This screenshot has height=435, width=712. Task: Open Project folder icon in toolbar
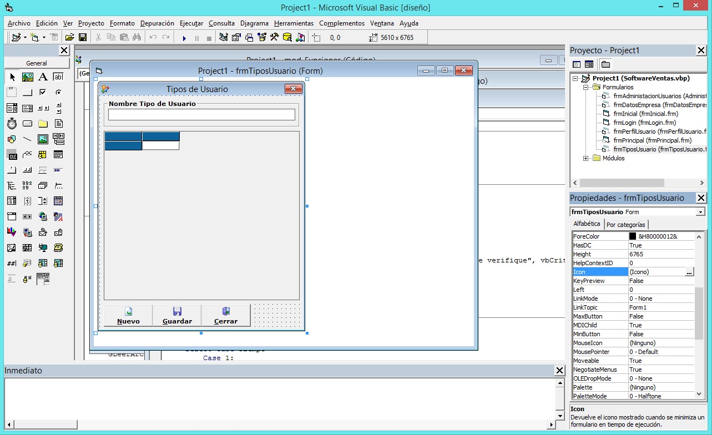pyautogui.click(x=69, y=38)
